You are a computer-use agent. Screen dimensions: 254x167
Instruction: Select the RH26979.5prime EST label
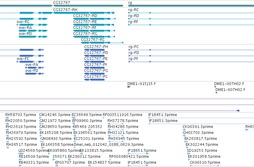point(21,133)
